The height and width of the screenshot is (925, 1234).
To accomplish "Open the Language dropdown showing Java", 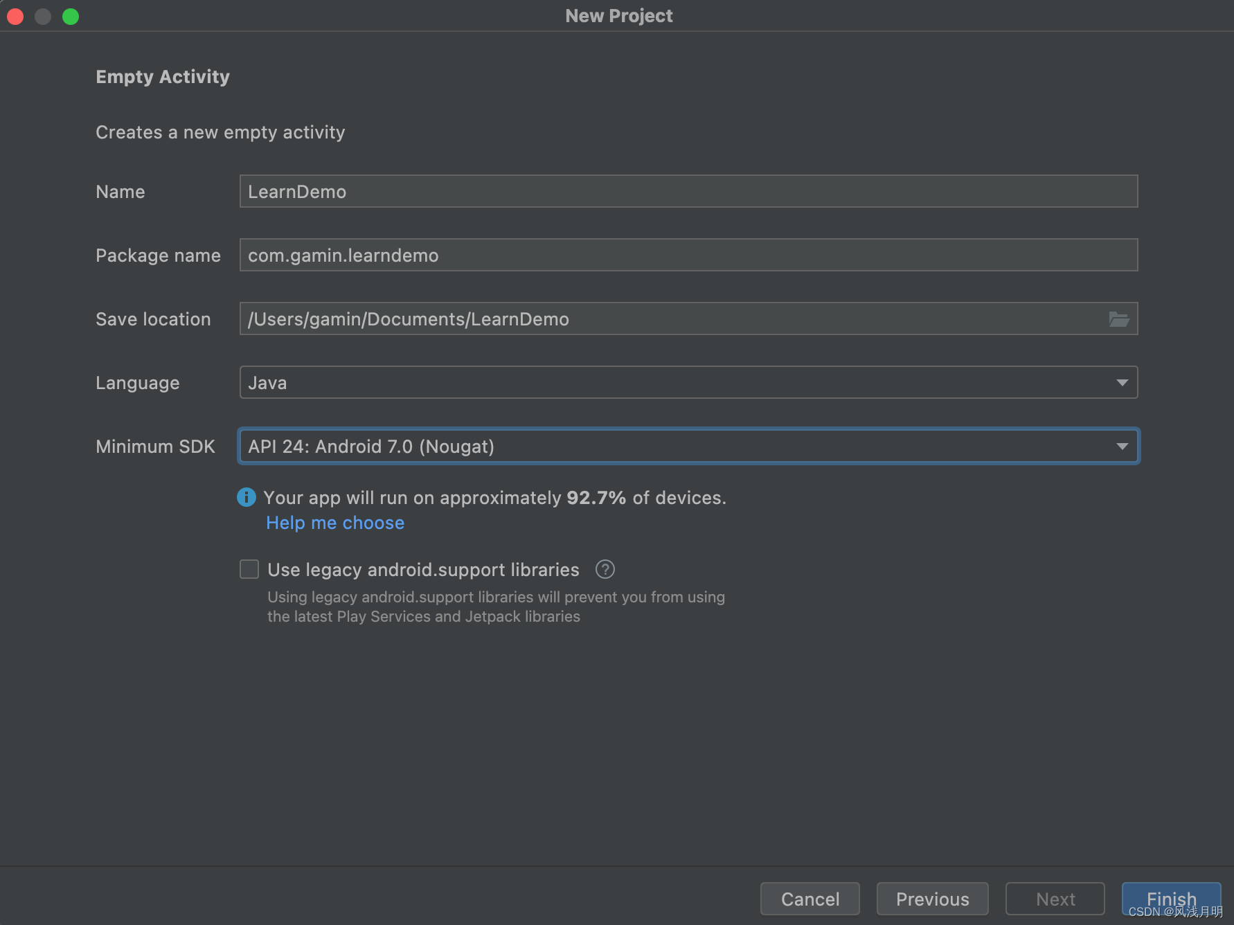I will coord(688,382).
